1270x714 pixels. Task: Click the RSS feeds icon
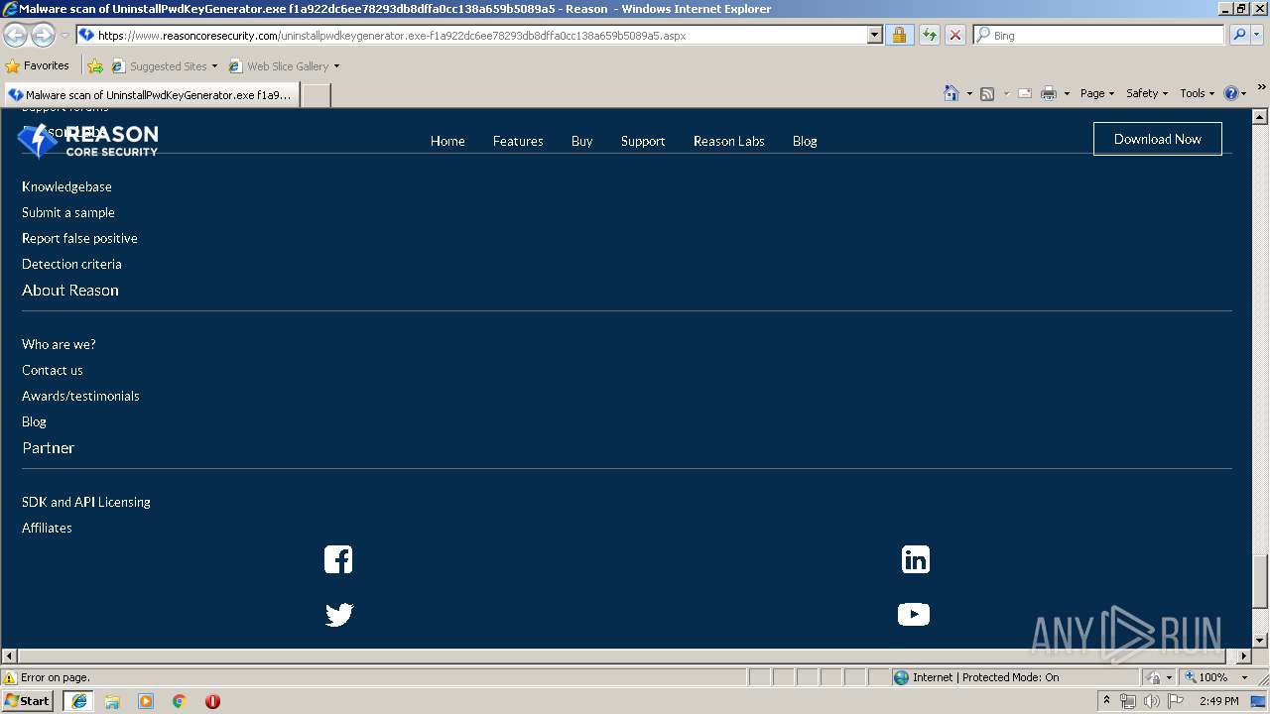tap(987, 93)
